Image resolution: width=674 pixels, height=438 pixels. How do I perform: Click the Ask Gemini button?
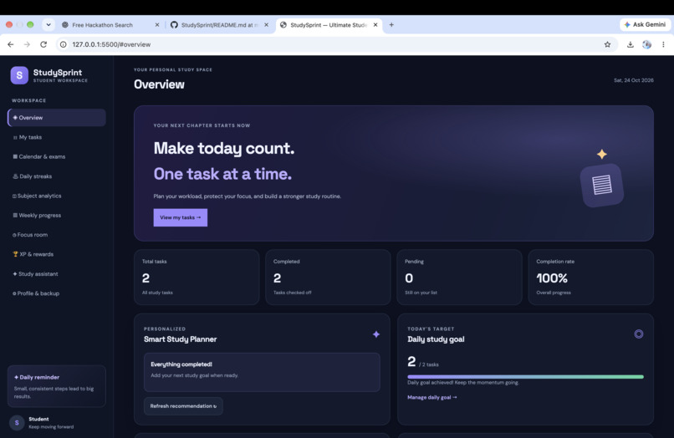(x=646, y=24)
